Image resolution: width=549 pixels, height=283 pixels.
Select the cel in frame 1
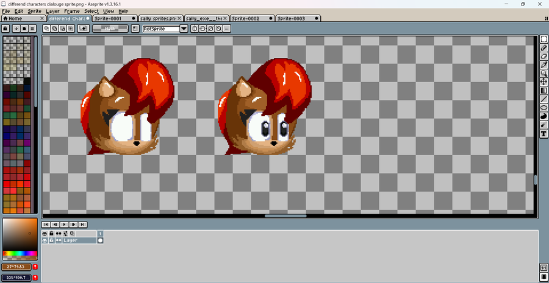click(x=101, y=240)
